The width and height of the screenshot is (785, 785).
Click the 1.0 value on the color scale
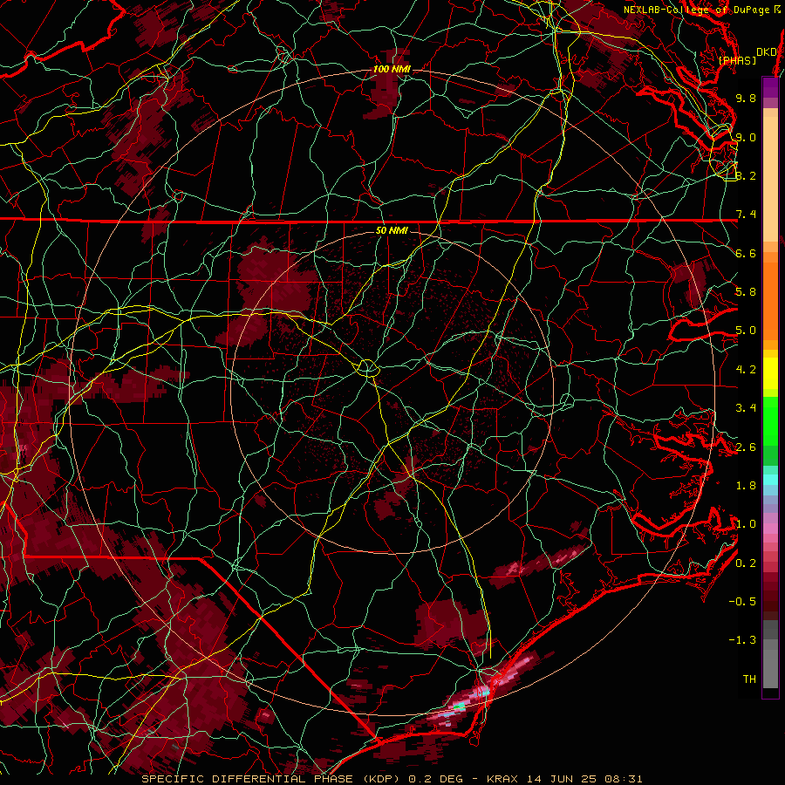746,524
